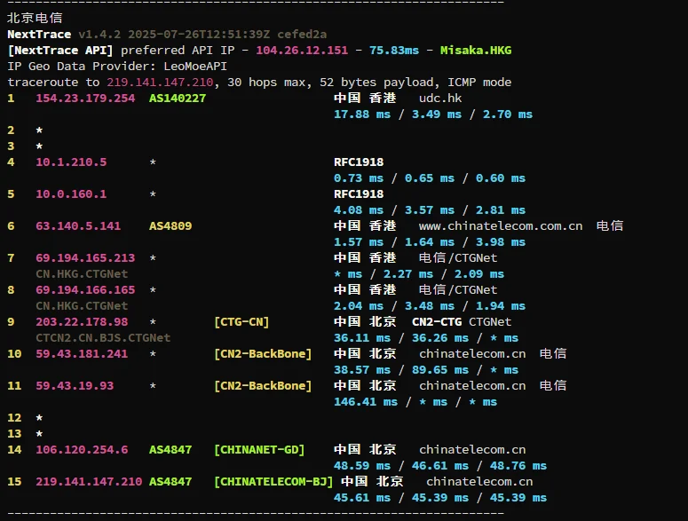Image resolution: width=688 pixels, height=521 pixels.
Task: Click the private IP 10.0.160.1
Action: coord(71,194)
